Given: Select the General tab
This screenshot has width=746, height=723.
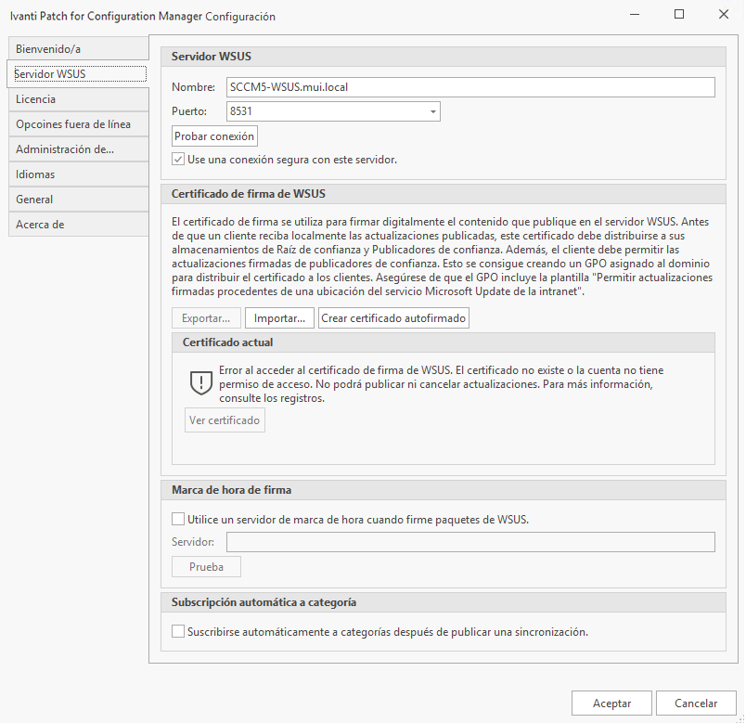Looking at the screenshot, I should tap(78, 199).
